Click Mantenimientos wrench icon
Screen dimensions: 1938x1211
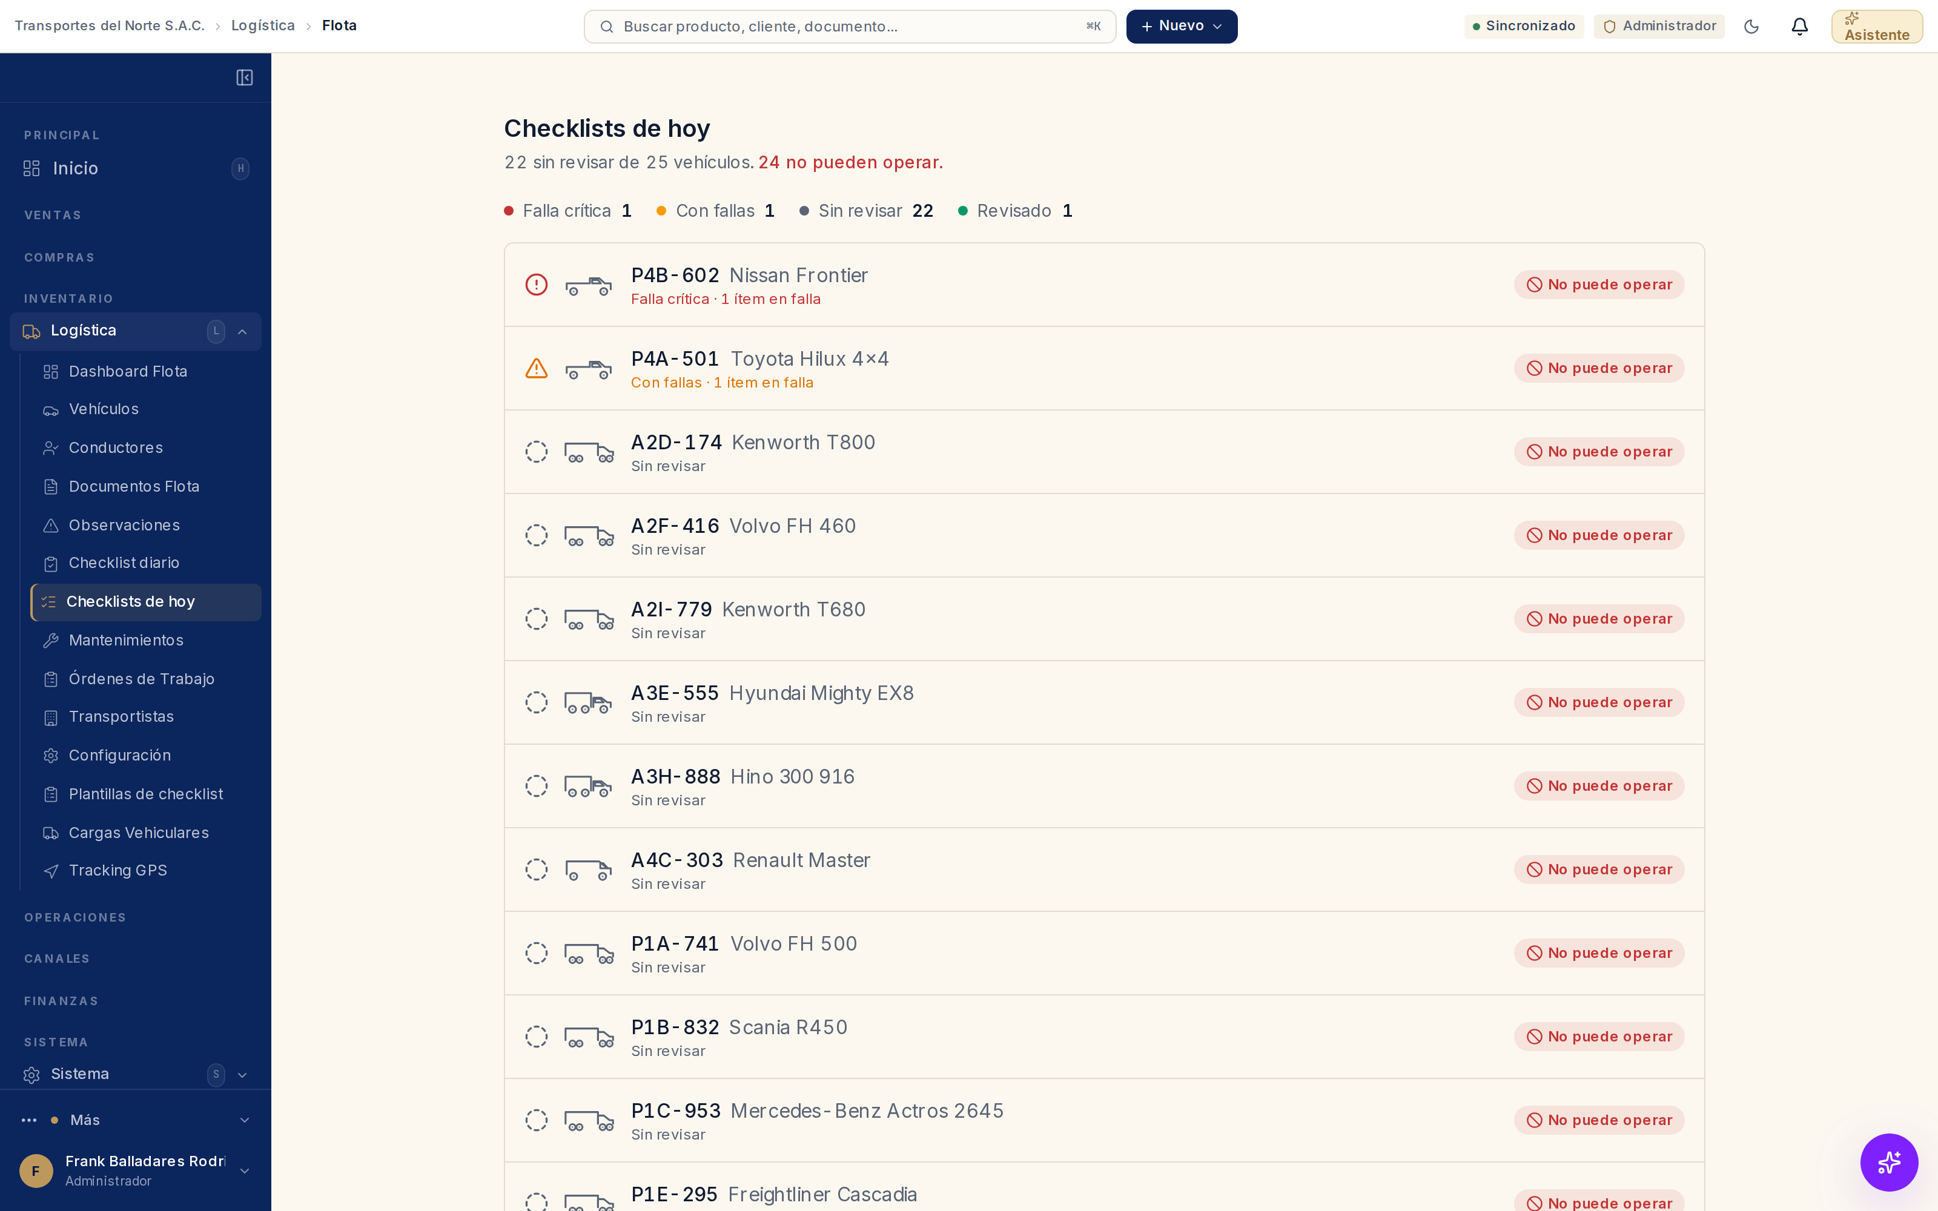[50, 641]
